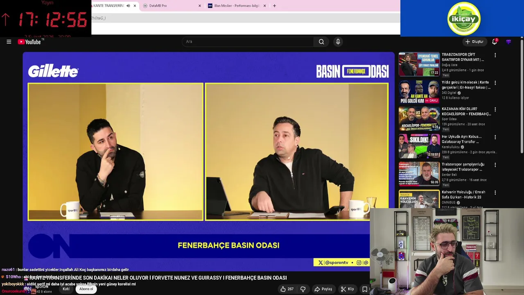Screen dimensions: 524x295
Task: Click the video player area
Action: click(x=208, y=161)
